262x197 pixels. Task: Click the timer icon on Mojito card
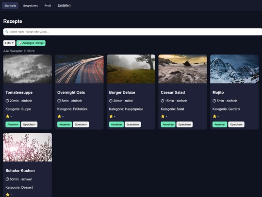click(214, 101)
